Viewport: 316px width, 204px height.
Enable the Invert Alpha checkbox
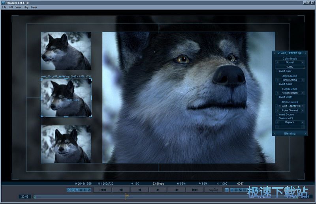click(277, 84)
